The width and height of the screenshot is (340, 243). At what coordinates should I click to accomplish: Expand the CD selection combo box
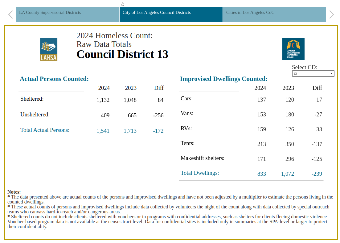(x=313, y=73)
